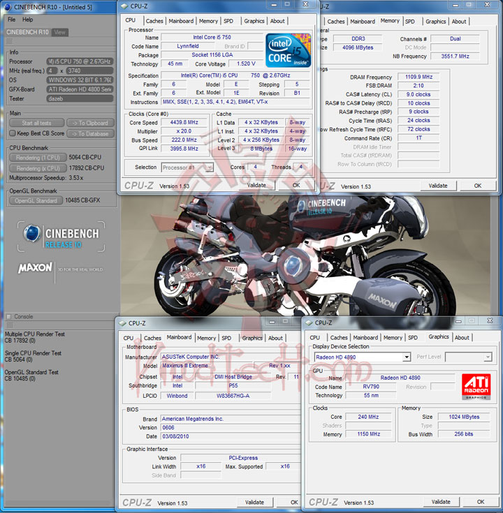Click the ATI Radeon logo
This screenshot has width=503, height=513.
coord(476,387)
